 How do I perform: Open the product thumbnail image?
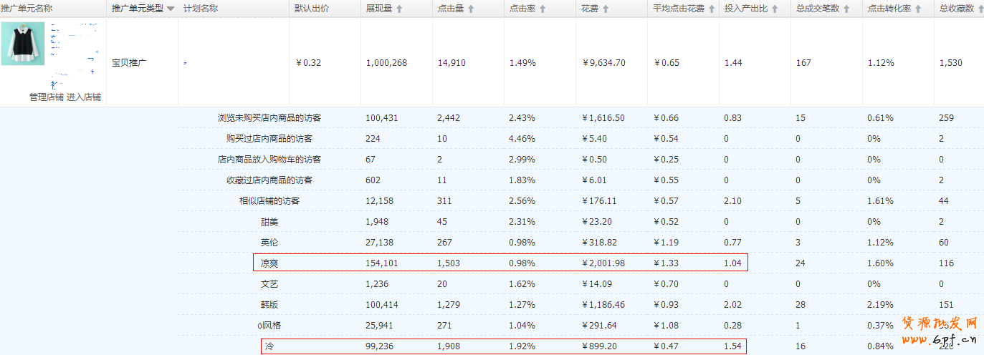click(24, 44)
